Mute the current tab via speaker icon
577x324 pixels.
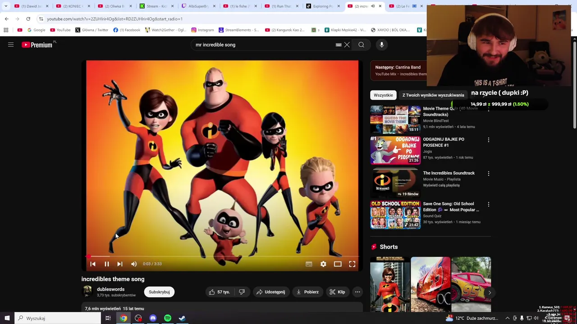coord(373,6)
